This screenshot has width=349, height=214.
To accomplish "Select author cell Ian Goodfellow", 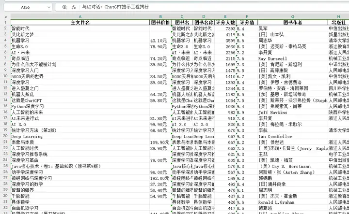I will [x=293, y=136].
